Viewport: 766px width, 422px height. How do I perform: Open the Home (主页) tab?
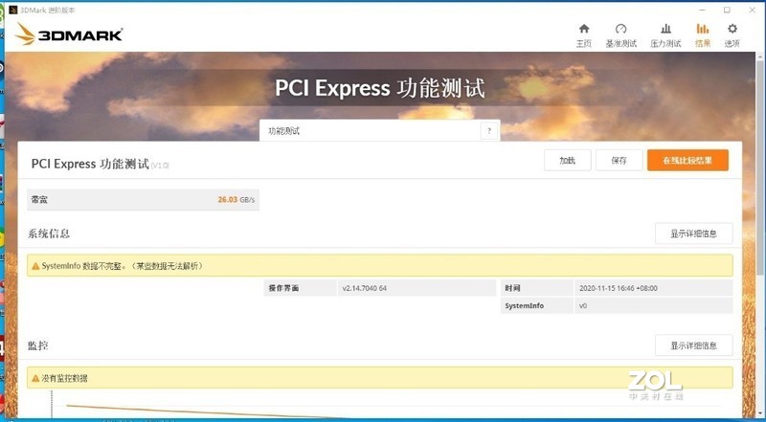[x=584, y=35]
